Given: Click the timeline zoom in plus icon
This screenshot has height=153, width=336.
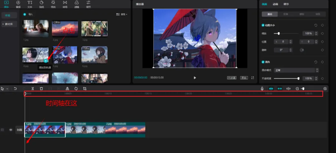Looking at the screenshot, I should [x=325, y=88].
